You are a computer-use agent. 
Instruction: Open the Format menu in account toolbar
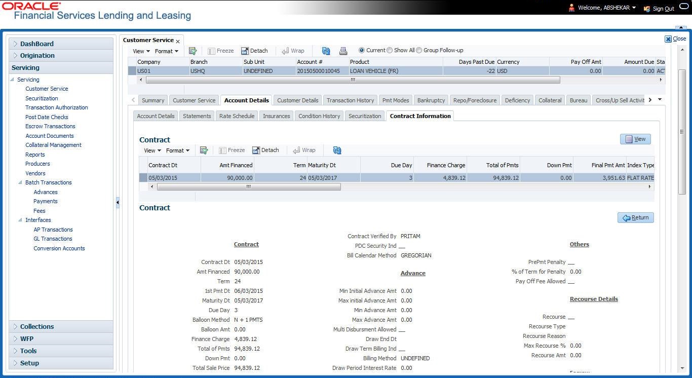167,51
